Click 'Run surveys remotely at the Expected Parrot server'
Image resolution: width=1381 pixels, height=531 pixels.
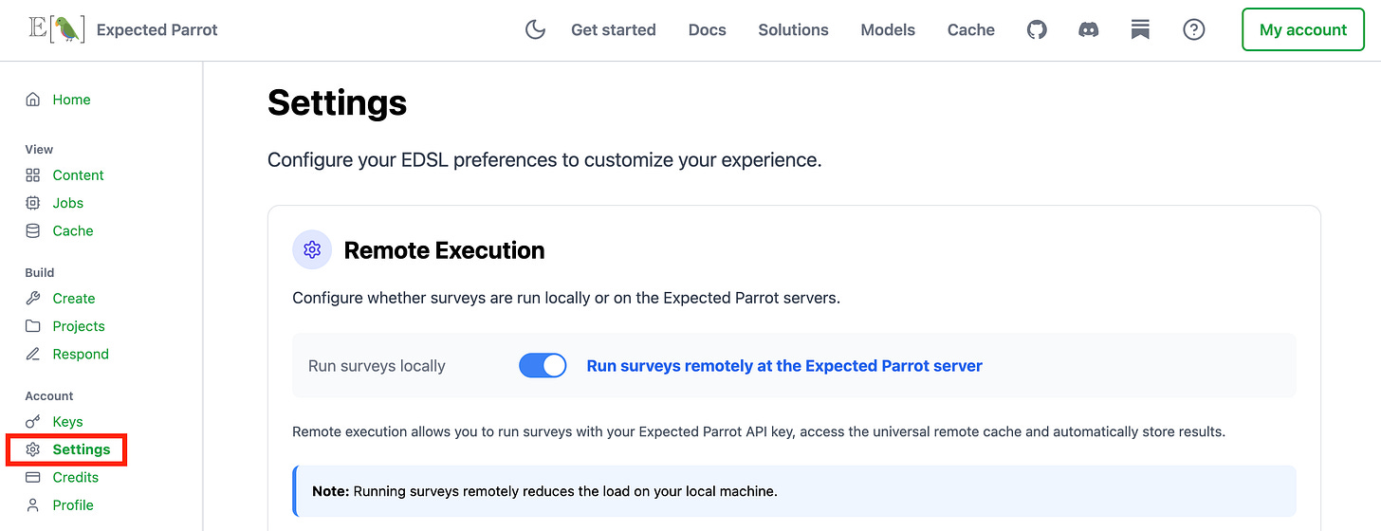point(784,366)
